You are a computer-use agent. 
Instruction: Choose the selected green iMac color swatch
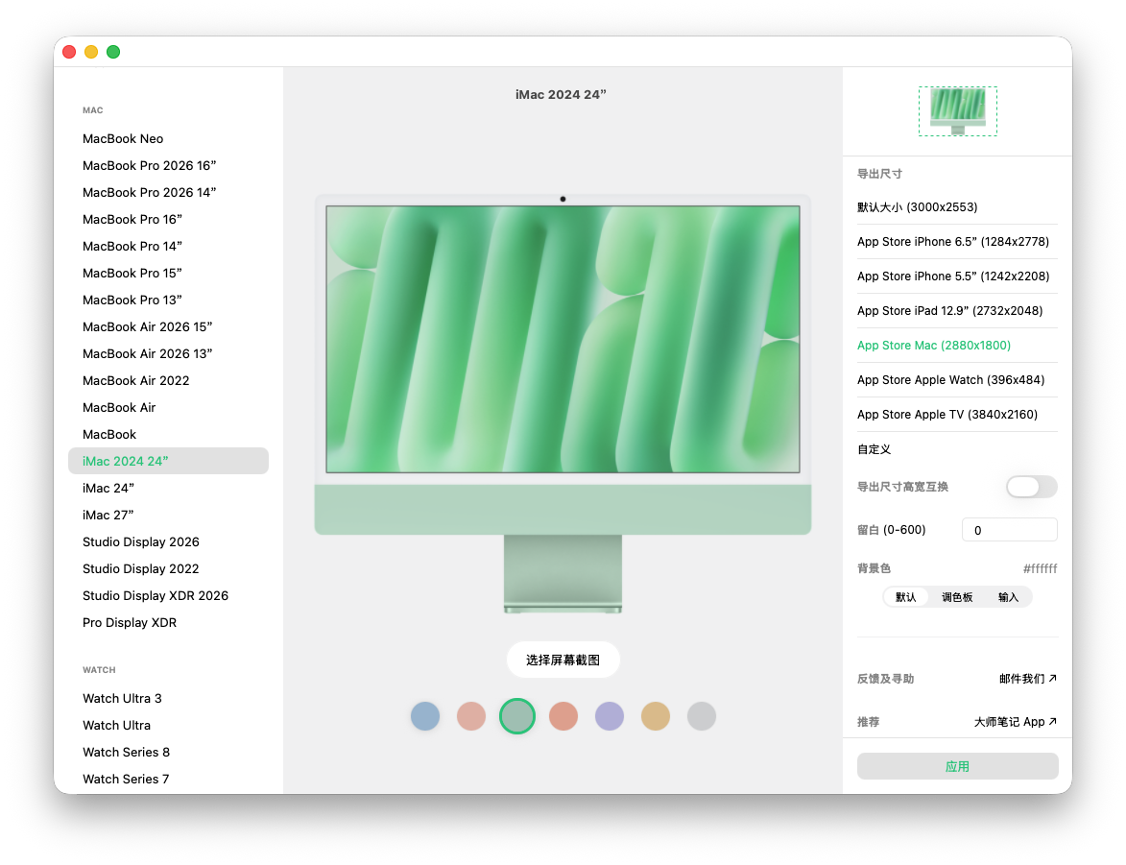pyautogui.click(x=517, y=716)
